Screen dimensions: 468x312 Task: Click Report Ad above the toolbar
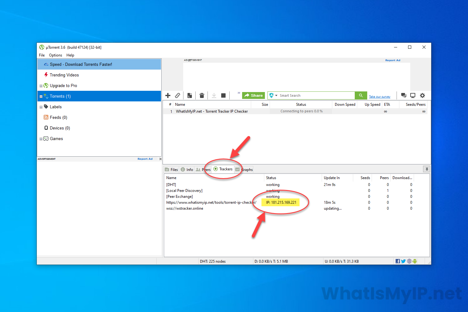coord(392,60)
